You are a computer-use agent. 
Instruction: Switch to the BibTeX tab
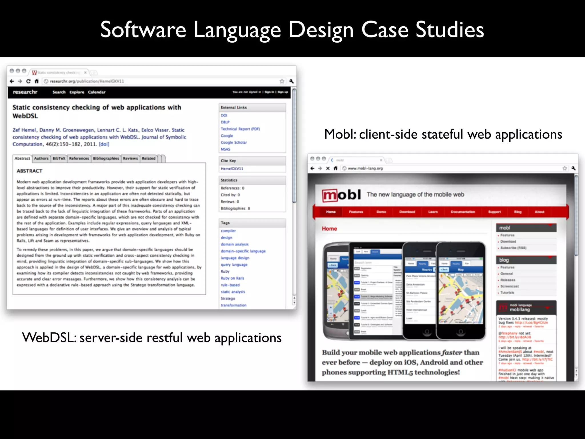(59, 158)
